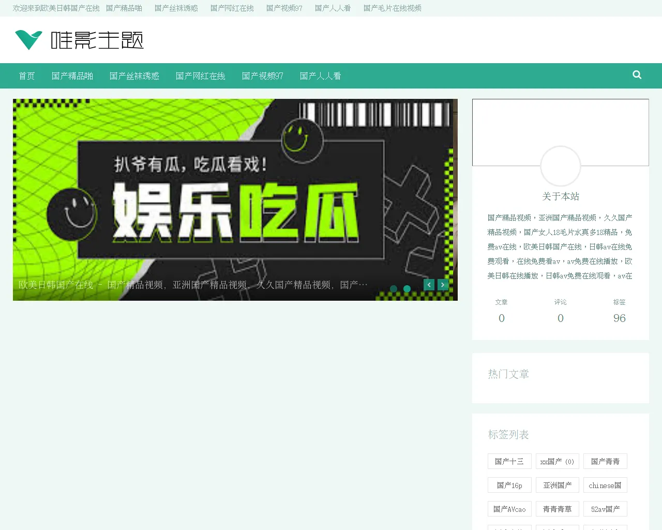Open the 首页 menu item

coord(26,76)
